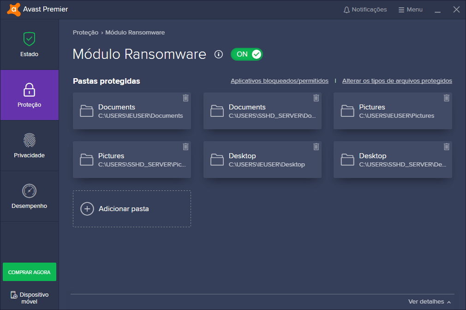Click the Ver detalhes chevron arrow
Image resolution: width=466 pixels, height=310 pixels.
[x=449, y=302]
